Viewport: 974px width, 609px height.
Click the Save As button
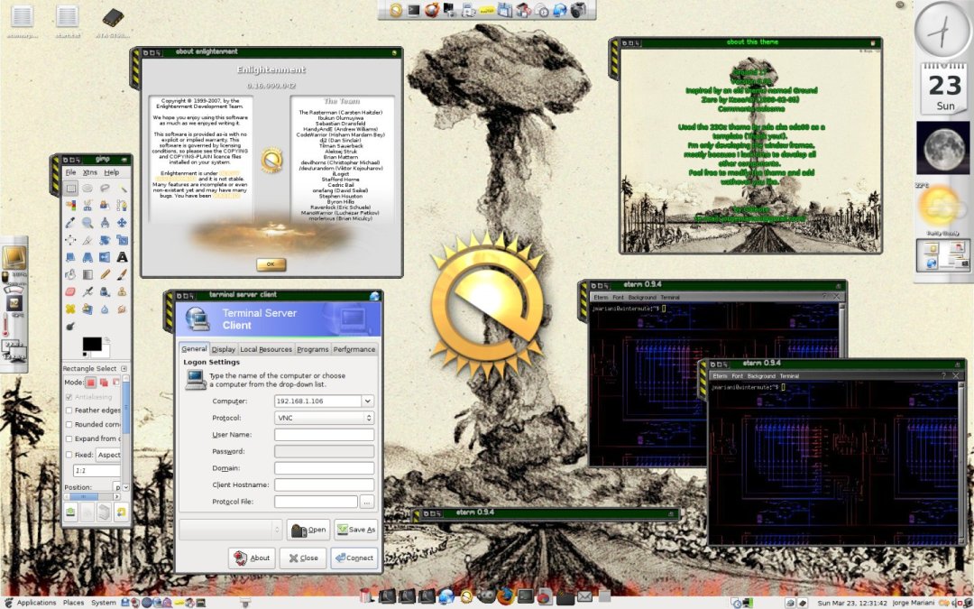356,530
